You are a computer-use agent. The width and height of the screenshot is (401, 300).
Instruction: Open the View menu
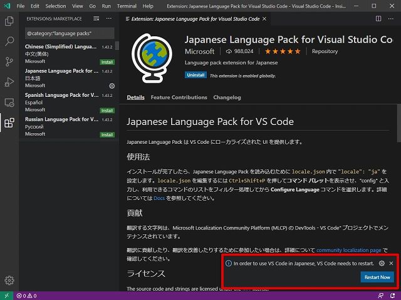coord(77,6)
